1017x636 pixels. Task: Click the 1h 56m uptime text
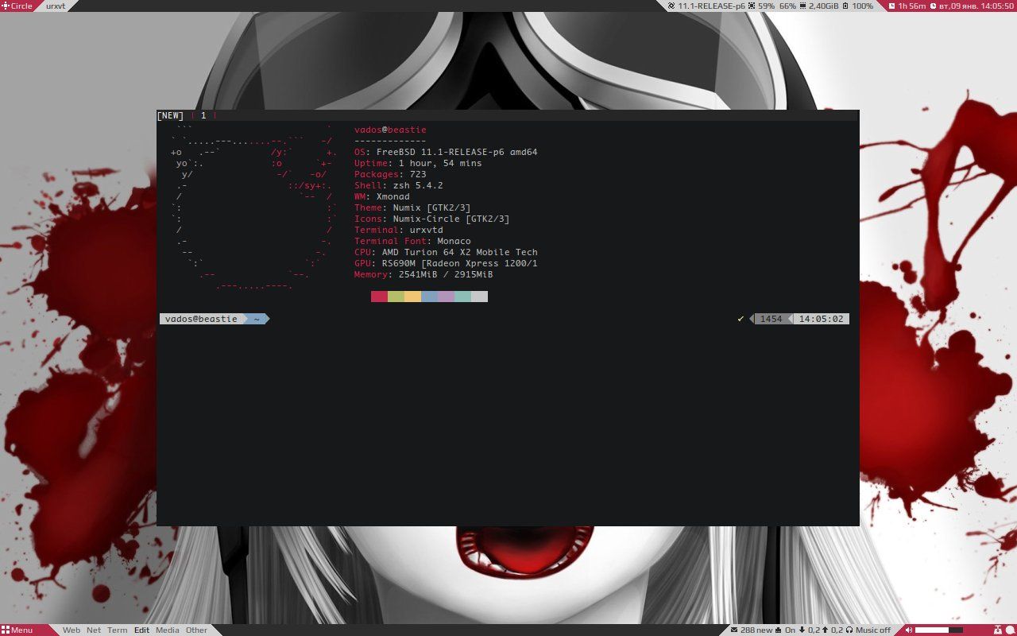[912, 6]
